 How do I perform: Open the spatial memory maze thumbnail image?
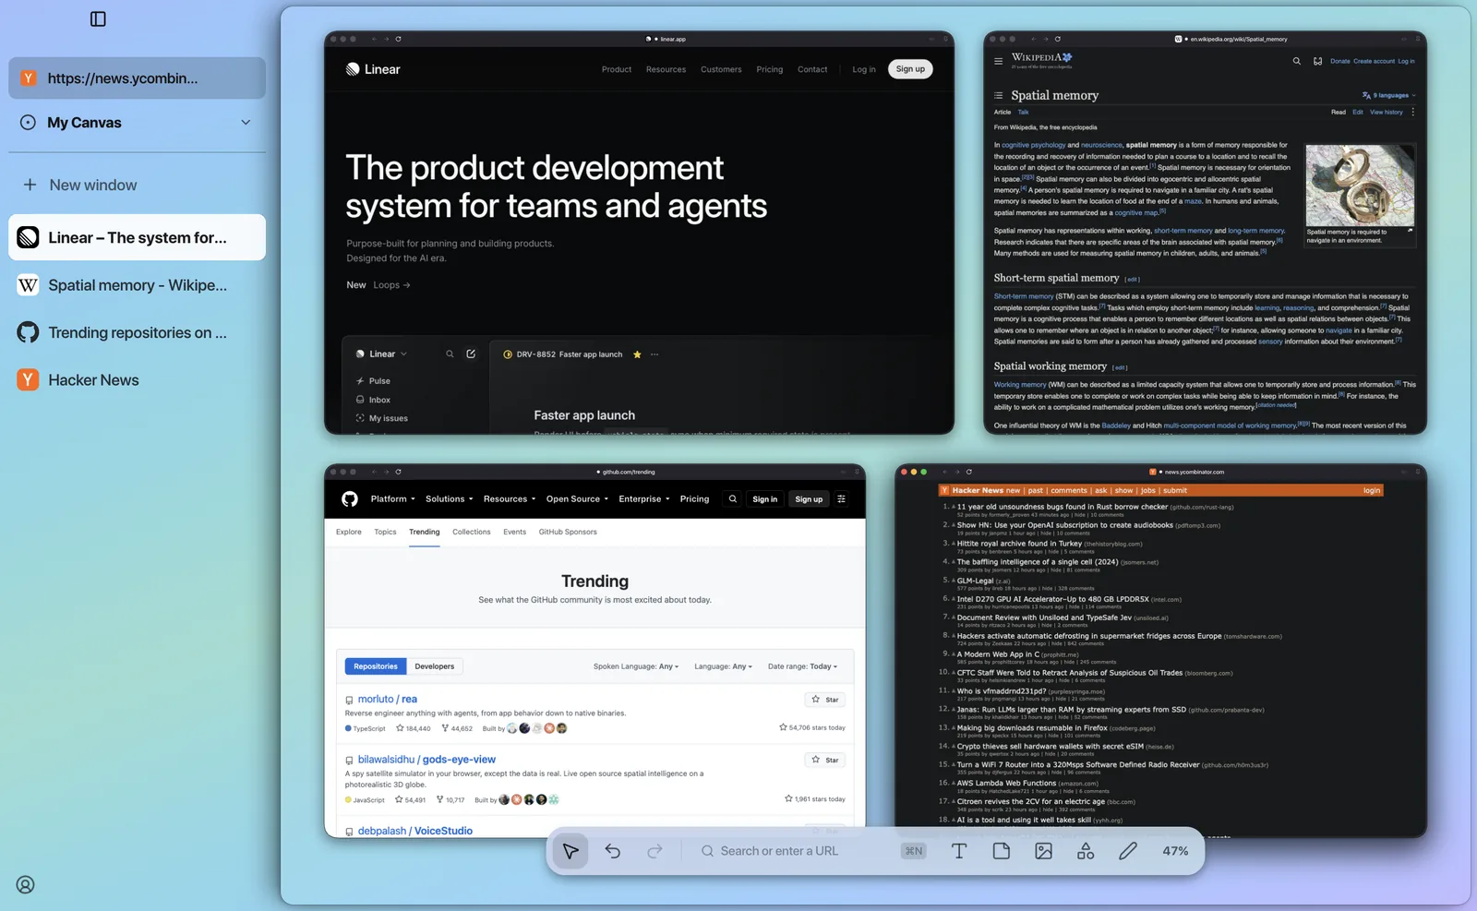[1360, 185]
